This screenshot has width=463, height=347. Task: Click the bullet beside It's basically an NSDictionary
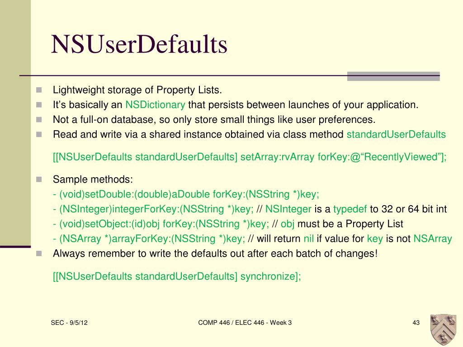point(39,105)
